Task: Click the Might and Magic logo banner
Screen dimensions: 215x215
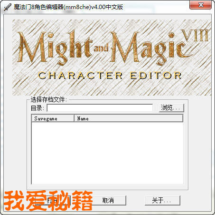Action: click(x=112, y=58)
